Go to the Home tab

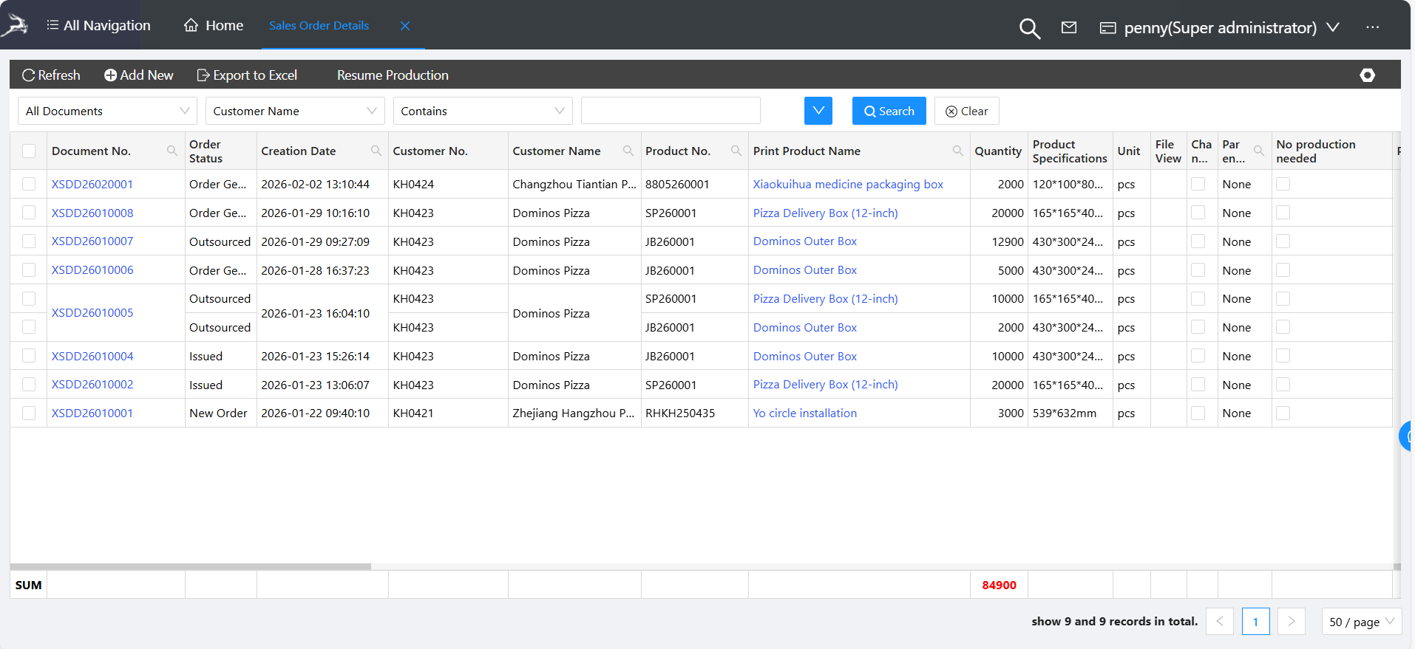pyautogui.click(x=214, y=26)
